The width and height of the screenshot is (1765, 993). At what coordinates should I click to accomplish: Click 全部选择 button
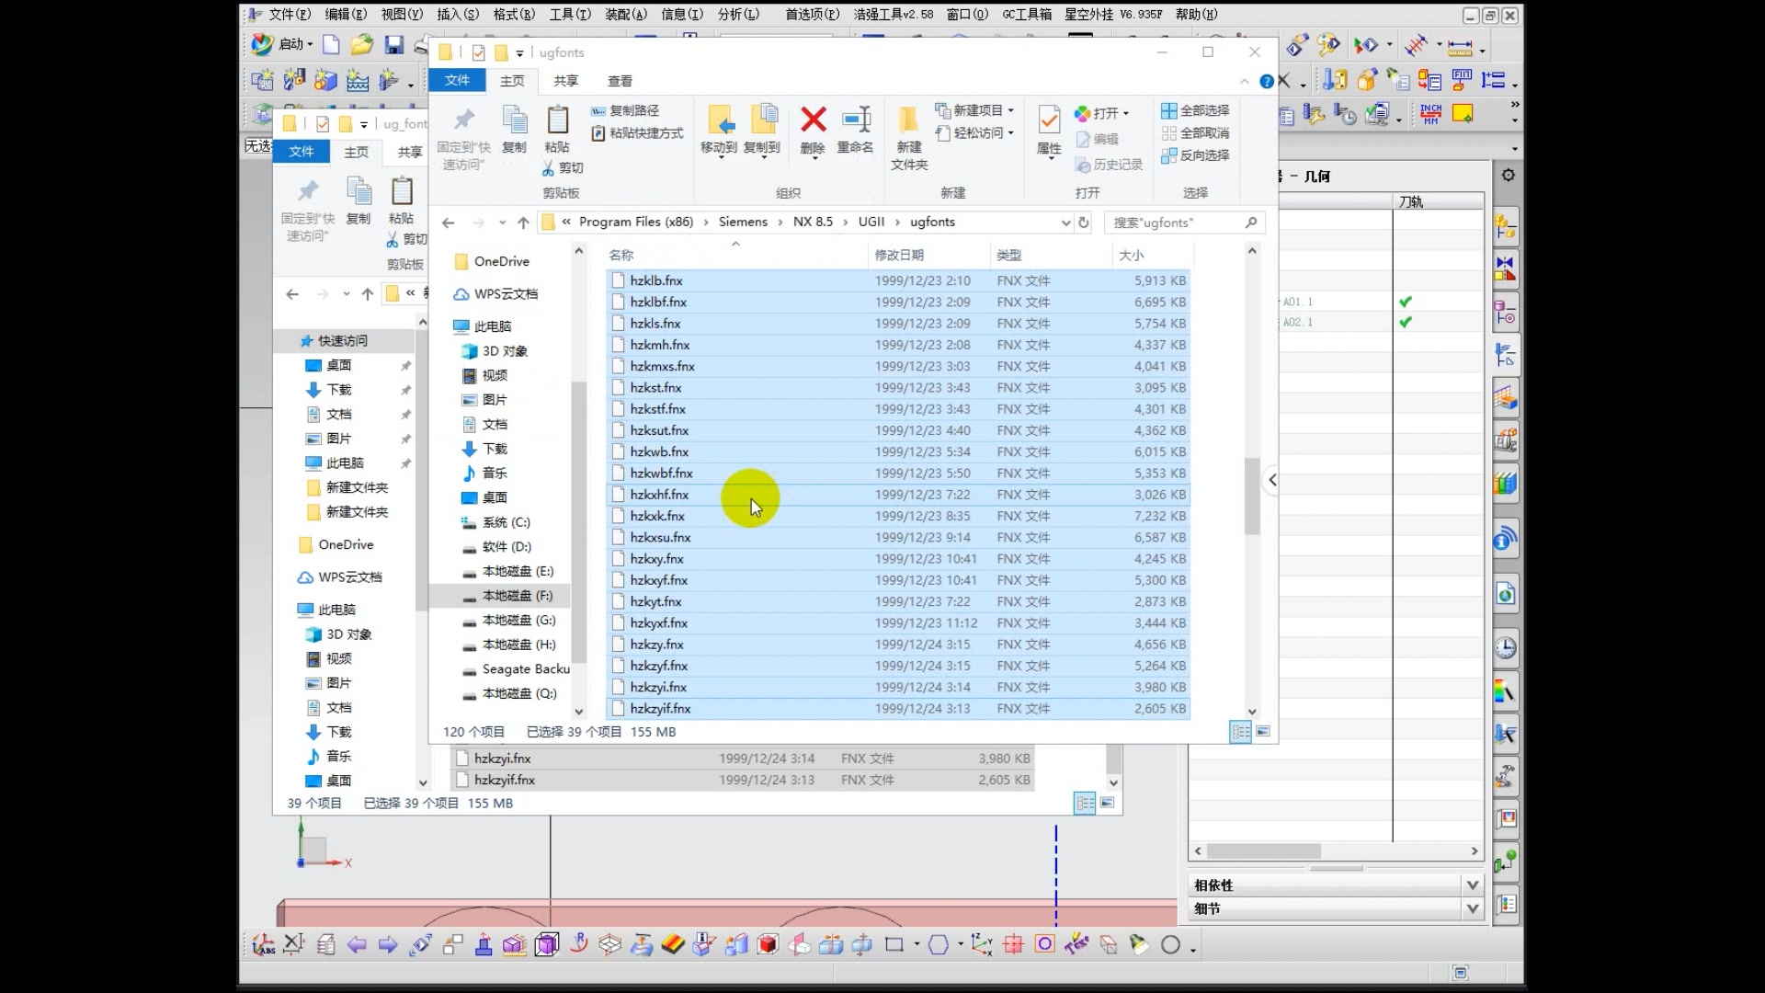pyautogui.click(x=1195, y=110)
